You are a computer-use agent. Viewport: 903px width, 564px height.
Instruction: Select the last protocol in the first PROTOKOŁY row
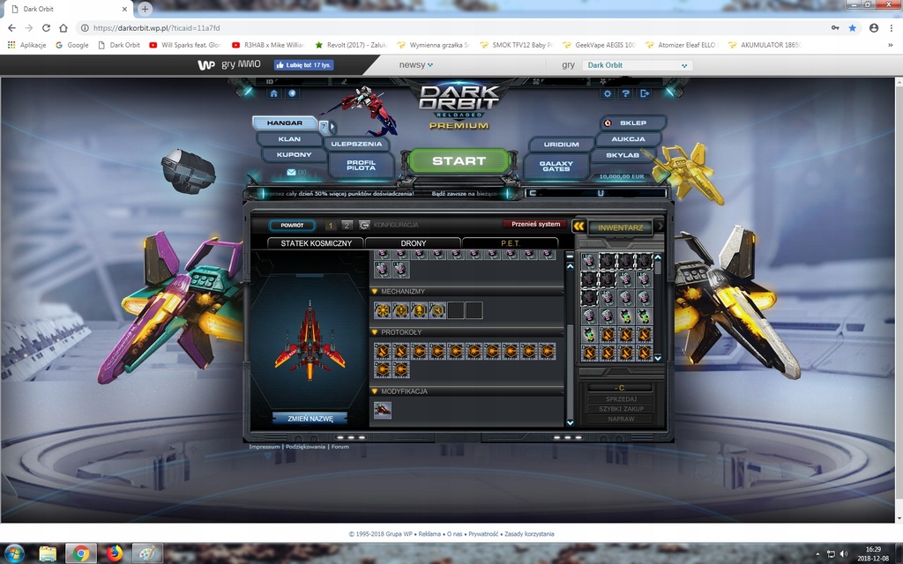(547, 351)
